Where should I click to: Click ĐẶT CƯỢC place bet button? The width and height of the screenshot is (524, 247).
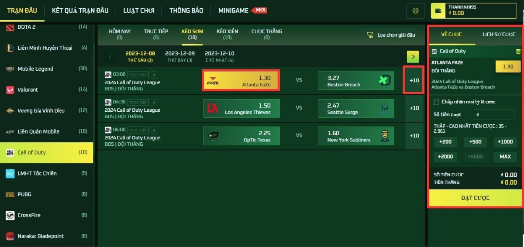click(x=476, y=198)
